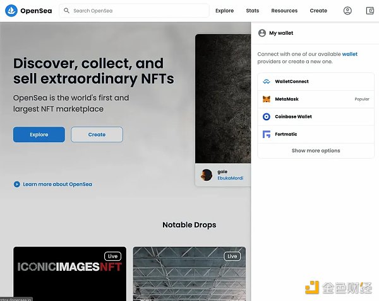Open the Stats navigation menu
Image resolution: width=379 pixels, height=301 pixels.
pyautogui.click(x=253, y=11)
